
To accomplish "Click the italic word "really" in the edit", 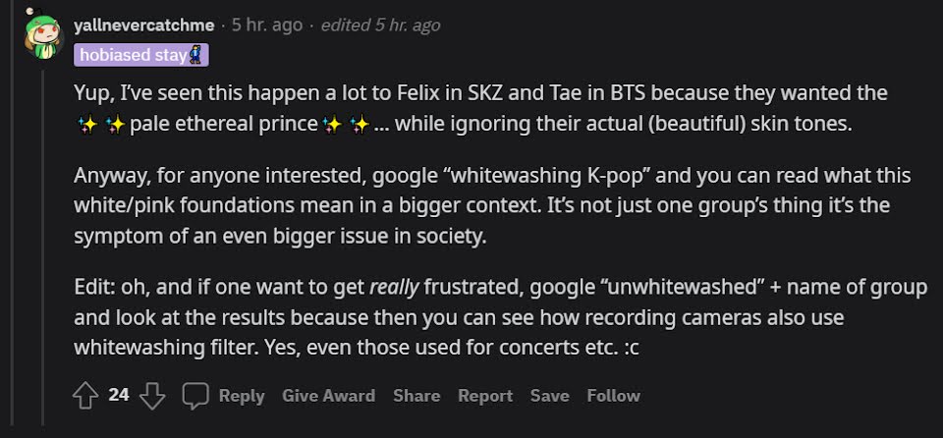I will pos(395,288).
